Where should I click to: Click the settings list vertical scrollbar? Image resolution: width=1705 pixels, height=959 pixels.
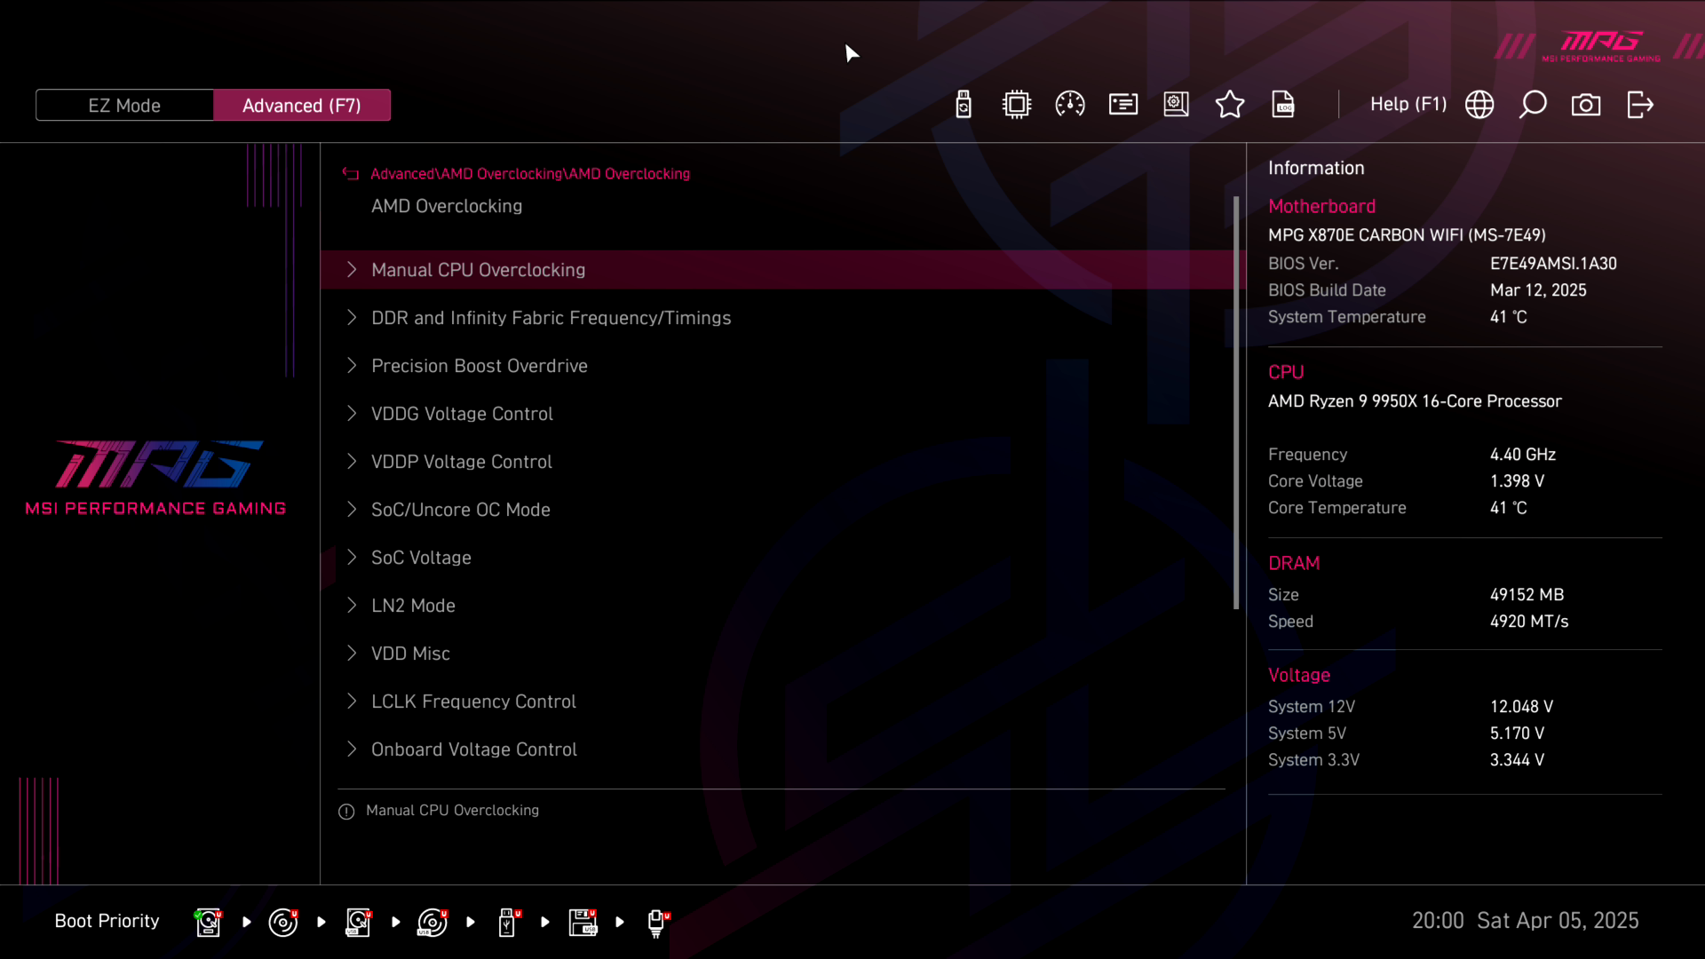1236,402
